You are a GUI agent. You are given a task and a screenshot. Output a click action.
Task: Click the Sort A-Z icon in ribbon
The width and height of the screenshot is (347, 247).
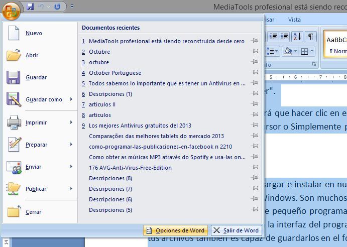coord(297,37)
